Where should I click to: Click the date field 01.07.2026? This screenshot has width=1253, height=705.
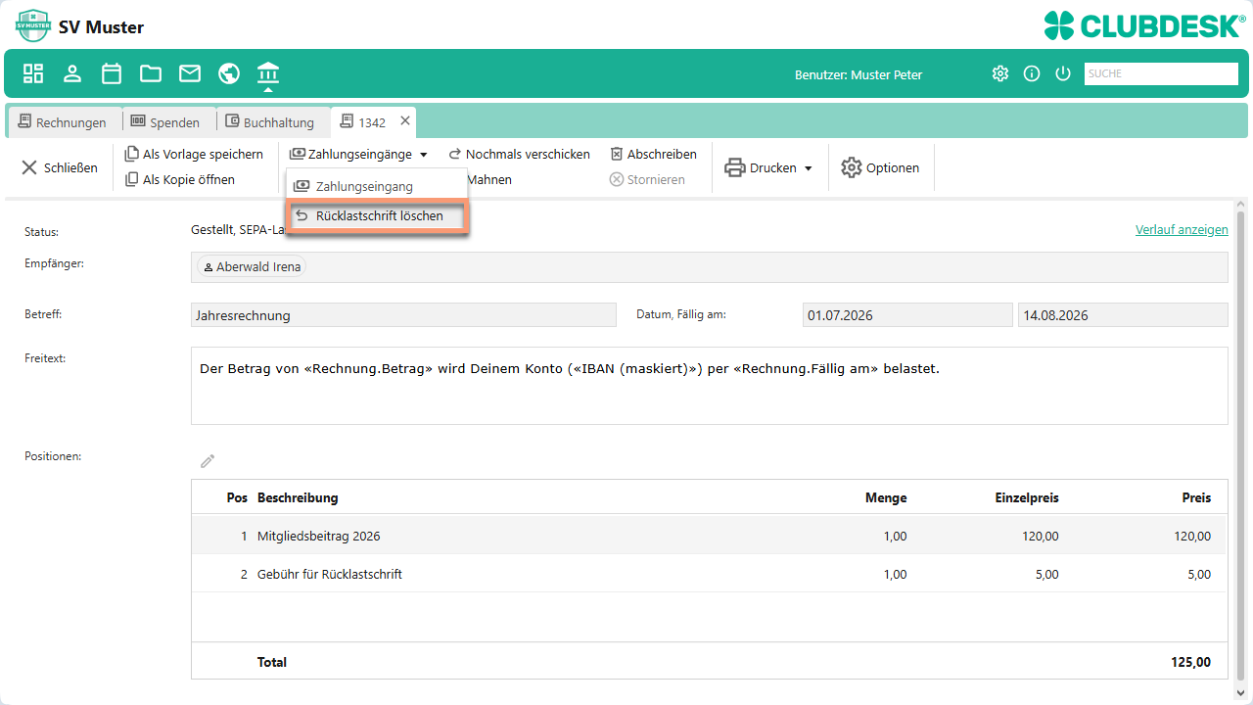click(x=907, y=315)
